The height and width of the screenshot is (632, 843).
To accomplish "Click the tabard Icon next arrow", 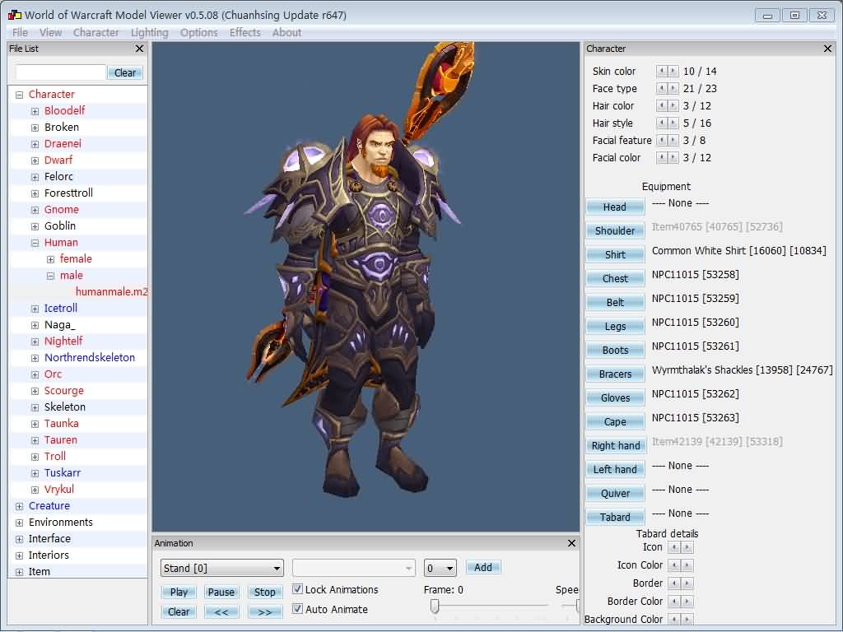I will pos(687,547).
